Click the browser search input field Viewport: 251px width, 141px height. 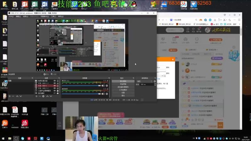(184, 20)
